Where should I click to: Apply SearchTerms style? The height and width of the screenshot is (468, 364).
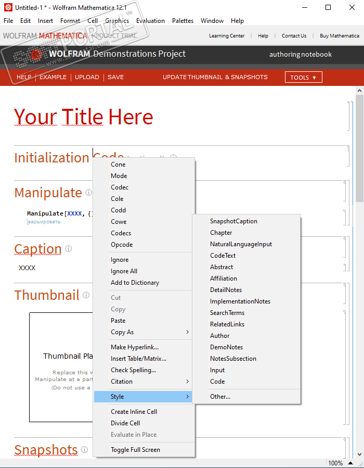point(246,313)
